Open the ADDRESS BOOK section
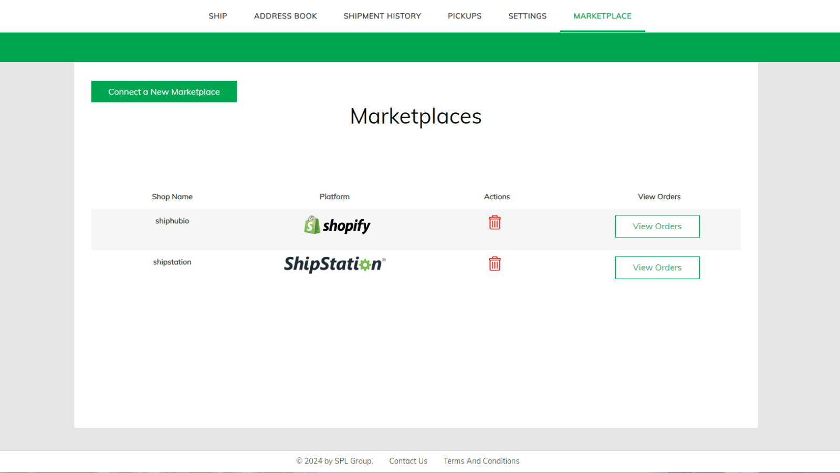Screen dimensions: 840x473 [x=285, y=16]
